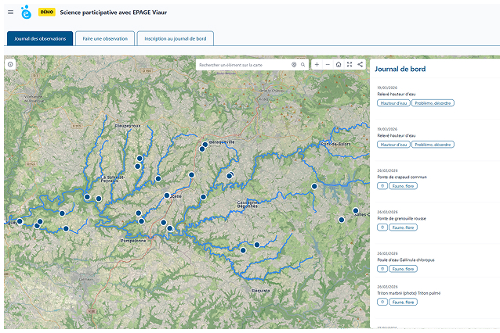
Task: Select observation marker overlapping the 'ucelle' label
Action: (x=167, y=195)
